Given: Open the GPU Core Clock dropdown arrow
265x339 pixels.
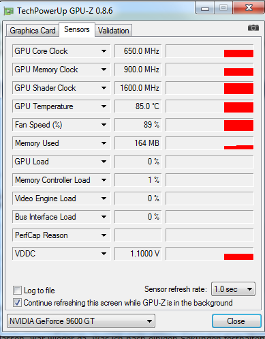Looking at the screenshot, I should (104, 51).
